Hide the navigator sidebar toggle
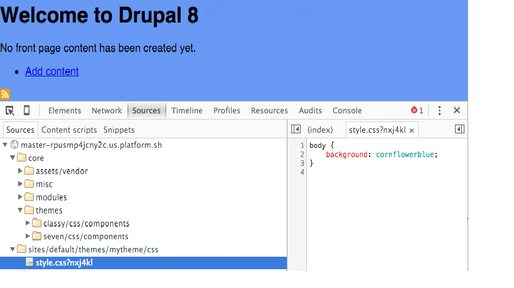 (296, 129)
